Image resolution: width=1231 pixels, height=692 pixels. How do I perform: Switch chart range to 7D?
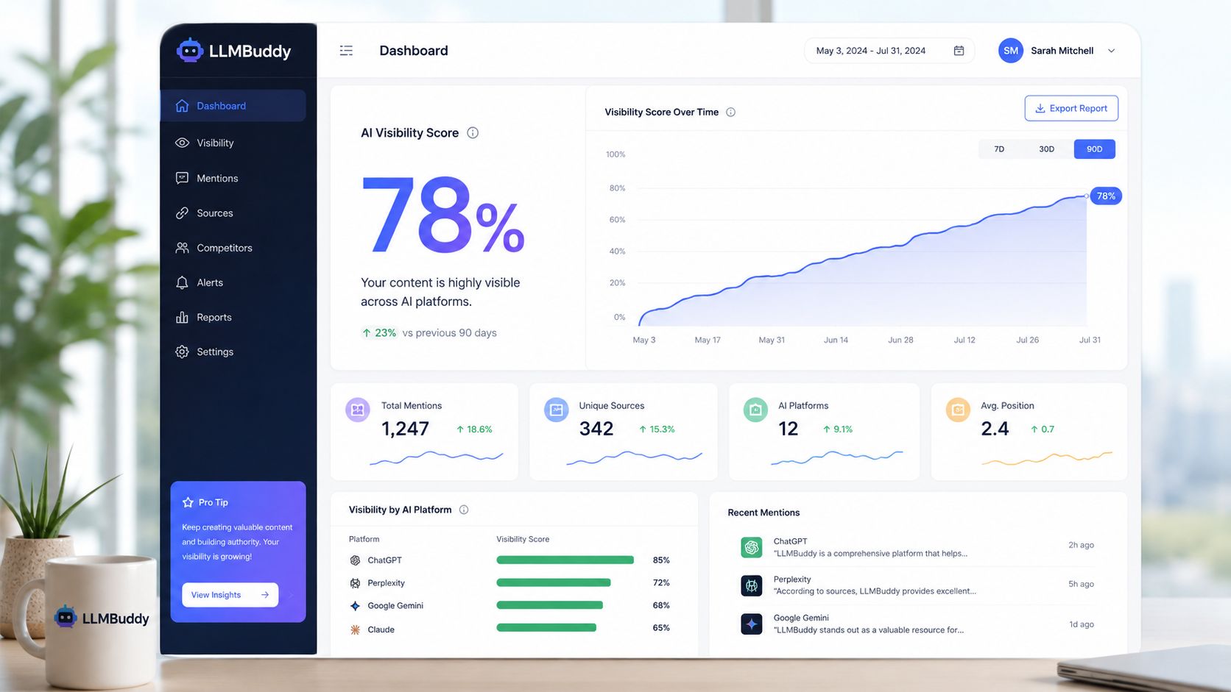[x=999, y=149]
